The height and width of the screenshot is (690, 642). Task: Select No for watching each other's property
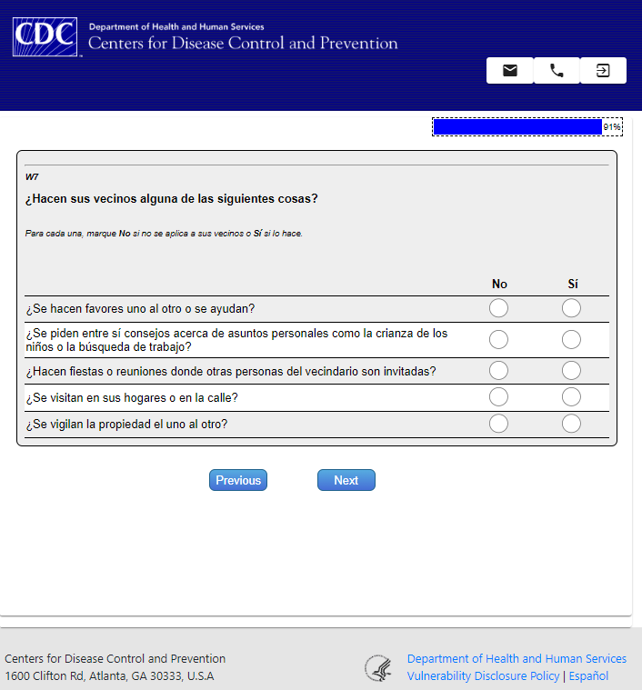[x=498, y=424]
